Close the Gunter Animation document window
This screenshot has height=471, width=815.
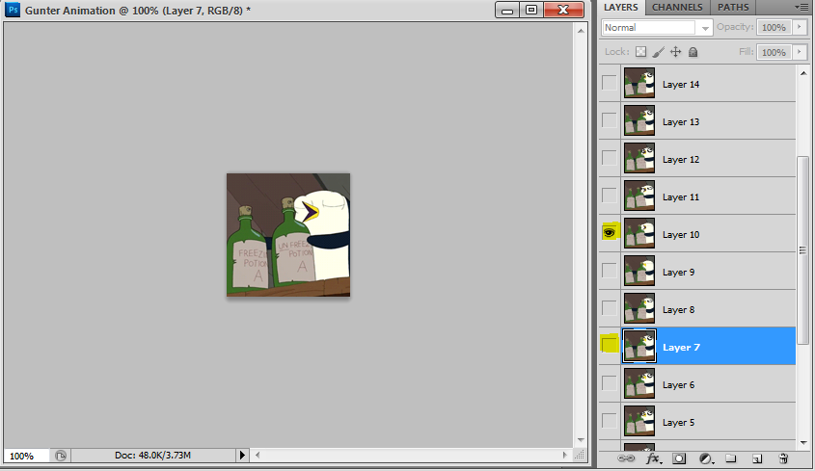point(563,10)
